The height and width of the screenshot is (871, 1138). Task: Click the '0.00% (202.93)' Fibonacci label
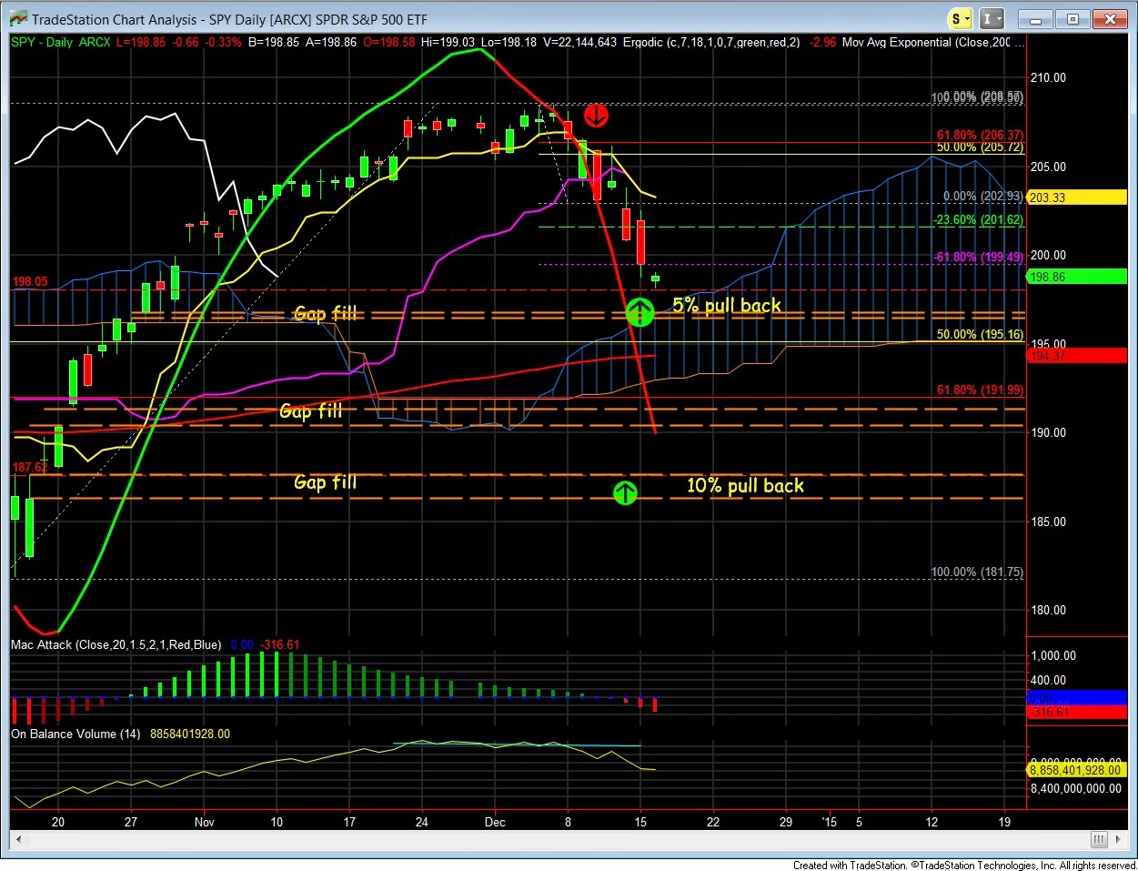point(982,197)
